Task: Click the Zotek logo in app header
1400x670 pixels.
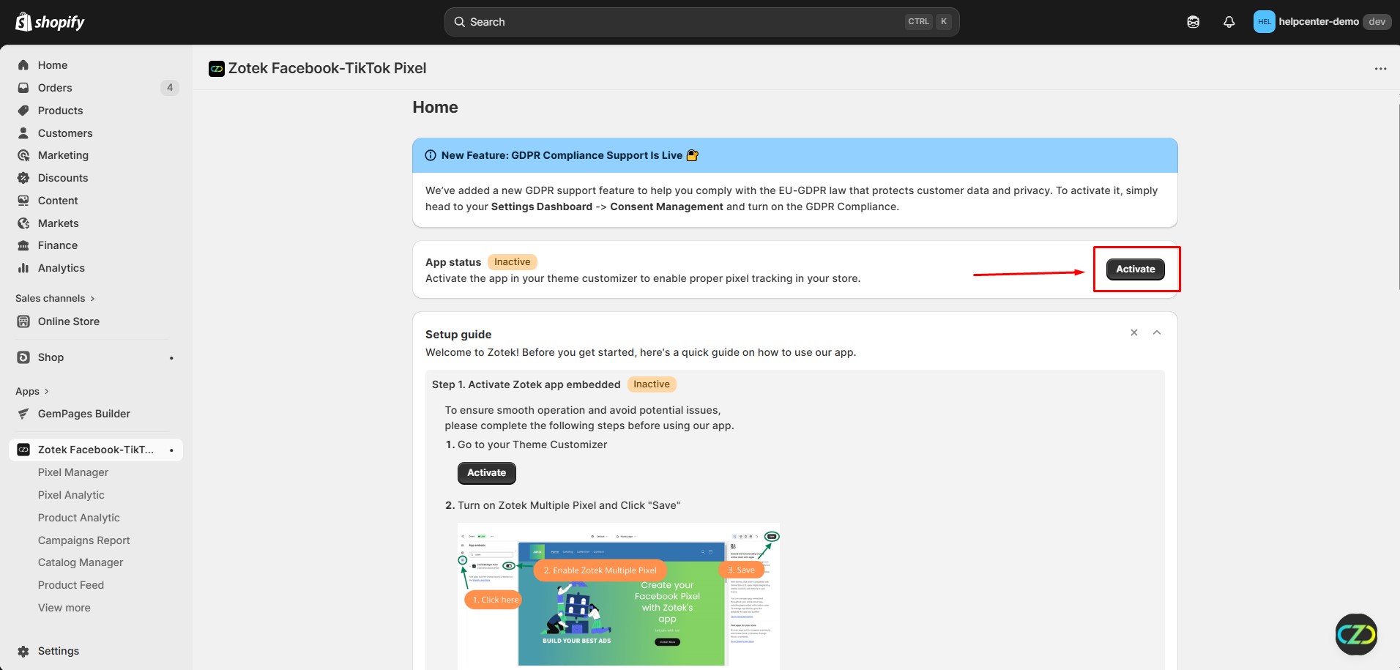Action: 217,69
